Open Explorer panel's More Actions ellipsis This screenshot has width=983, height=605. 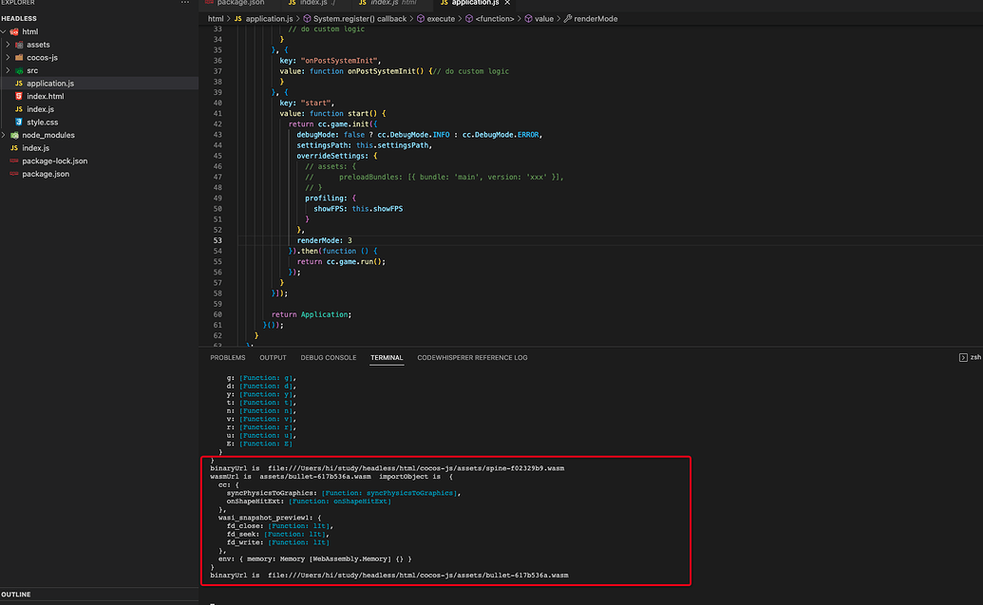coord(183,5)
